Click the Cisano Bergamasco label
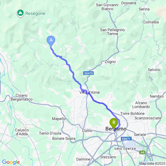 click(x=22, y=97)
